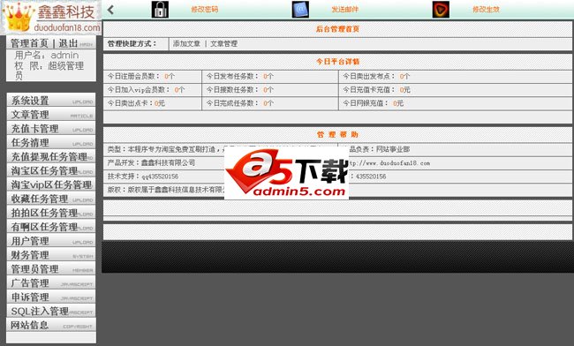Expand 淘宝vip区任务管理 sidebar menu
Image resolution: width=574 pixels, height=346 pixels.
51,184
